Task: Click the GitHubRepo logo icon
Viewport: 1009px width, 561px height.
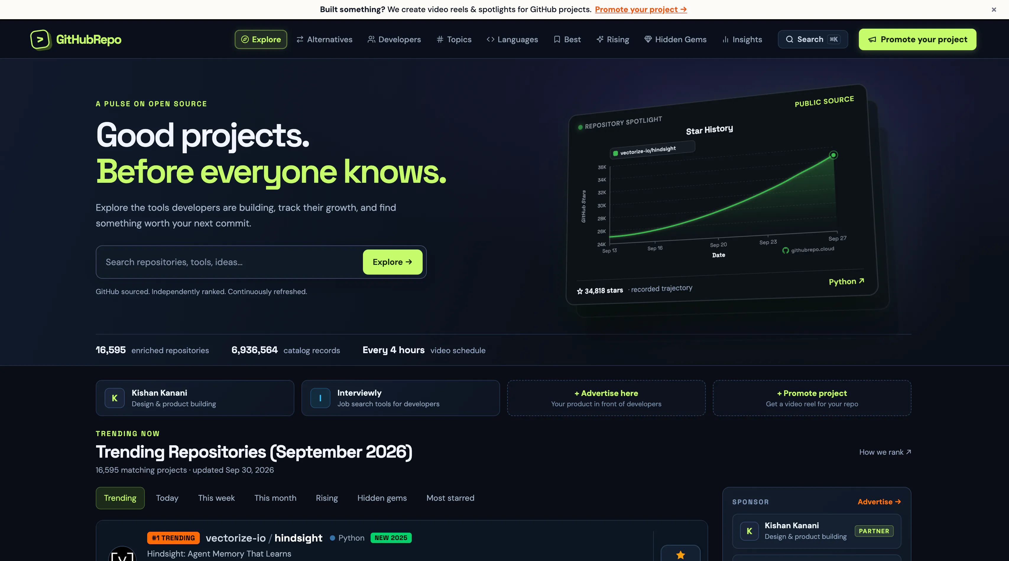Action: pos(40,40)
